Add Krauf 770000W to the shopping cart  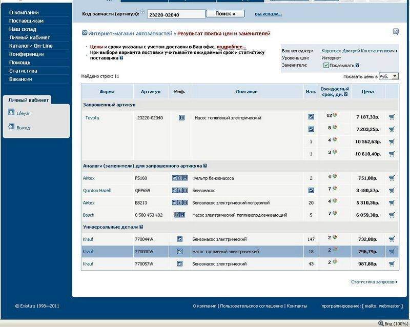click(x=392, y=252)
